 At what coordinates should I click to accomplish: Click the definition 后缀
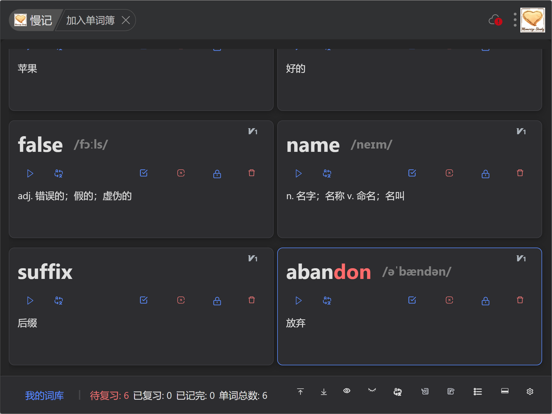click(27, 323)
